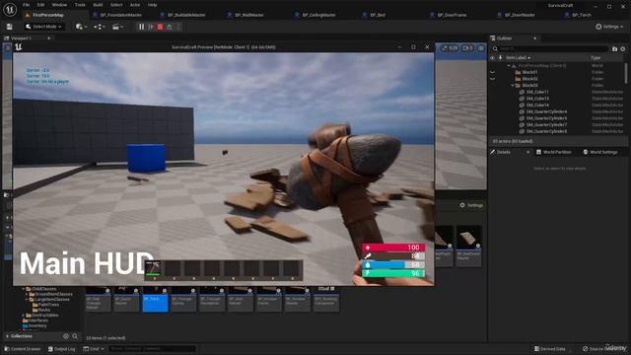Switch to the BP_CeilingMaster tab
Image resolution: width=631 pixels, height=355 pixels.
[x=318, y=15]
